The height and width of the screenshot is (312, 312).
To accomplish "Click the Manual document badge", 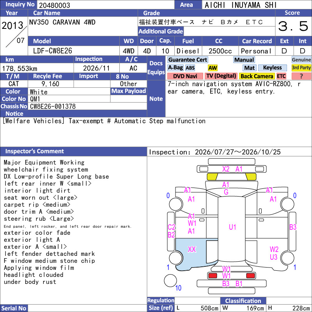I will (244, 60).
